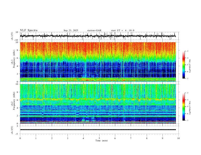The height and width of the screenshot is (155, 201).
Task: Click the time axis tick label '2'
Action: tap(52, 138)
